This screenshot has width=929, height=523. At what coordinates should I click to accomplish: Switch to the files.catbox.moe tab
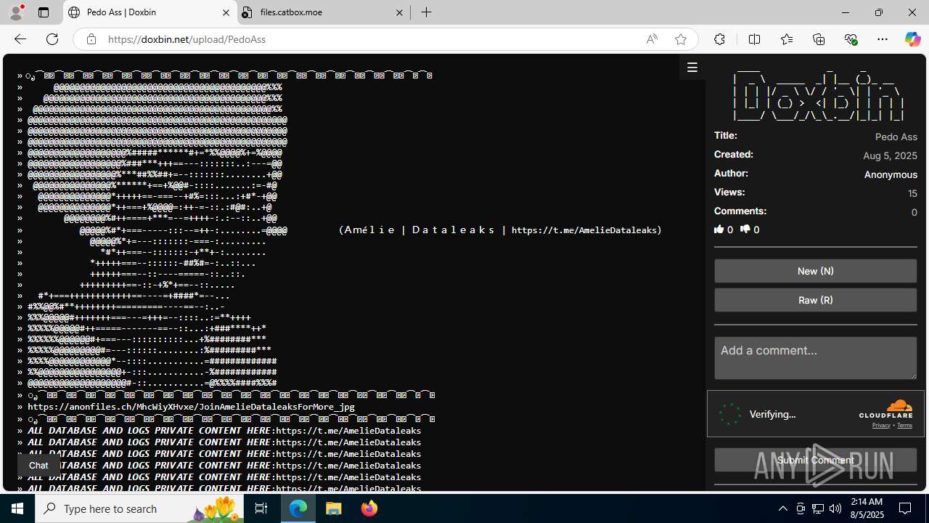click(323, 12)
